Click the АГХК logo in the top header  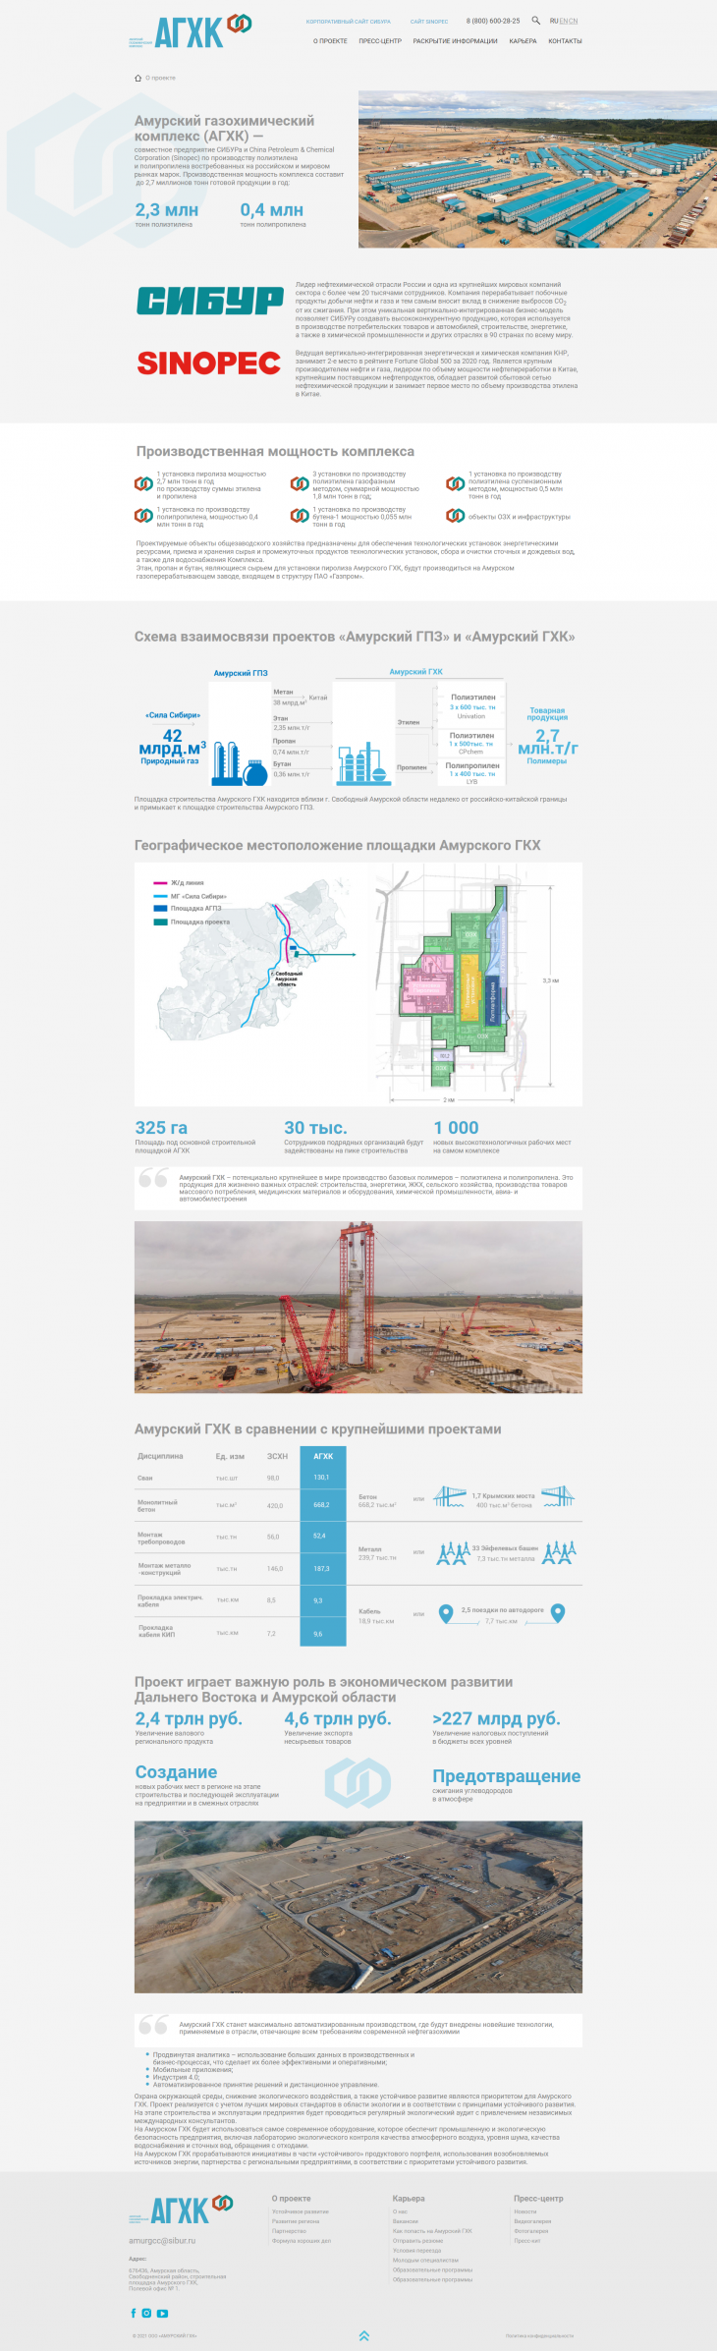pos(191,31)
